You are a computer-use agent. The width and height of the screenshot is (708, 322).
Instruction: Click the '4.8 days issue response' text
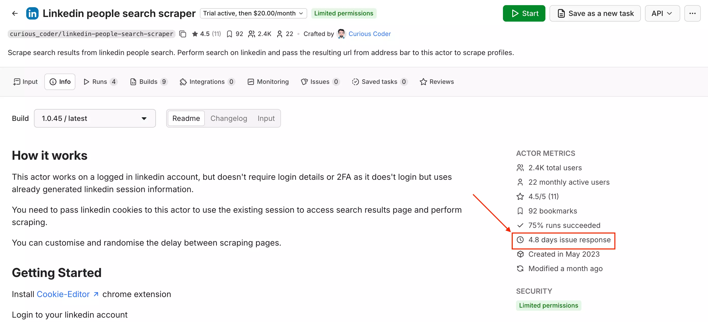569,240
